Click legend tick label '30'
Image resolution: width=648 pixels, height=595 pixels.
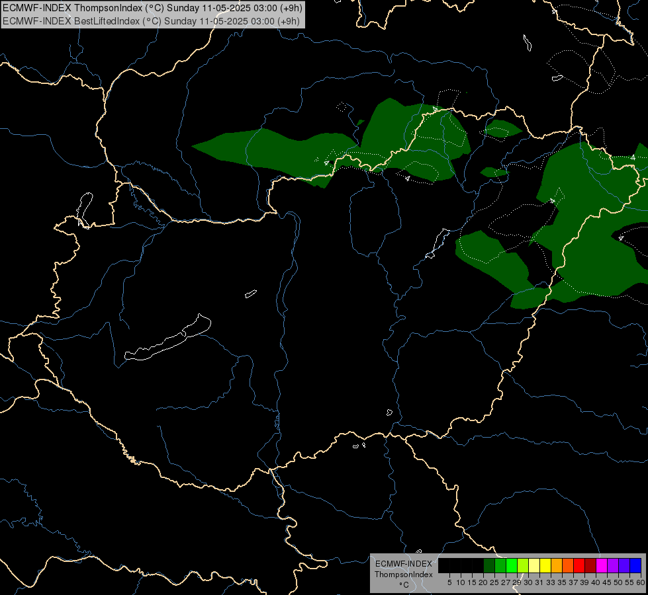(528, 582)
